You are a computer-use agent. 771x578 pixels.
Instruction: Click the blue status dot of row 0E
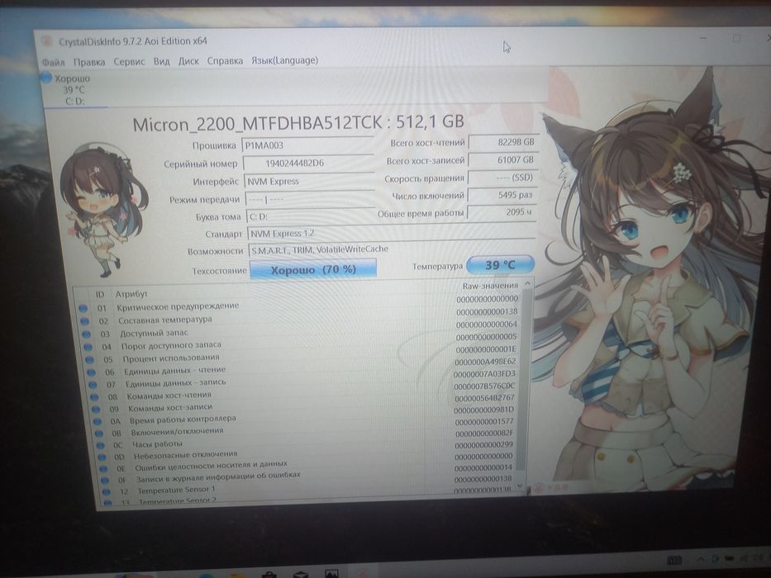point(104,469)
